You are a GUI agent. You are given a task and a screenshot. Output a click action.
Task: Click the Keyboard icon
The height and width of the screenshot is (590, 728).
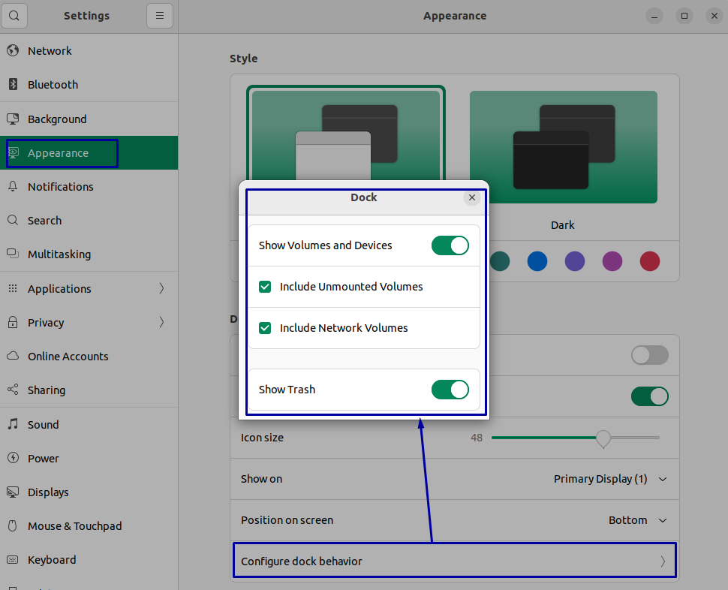[13, 559]
